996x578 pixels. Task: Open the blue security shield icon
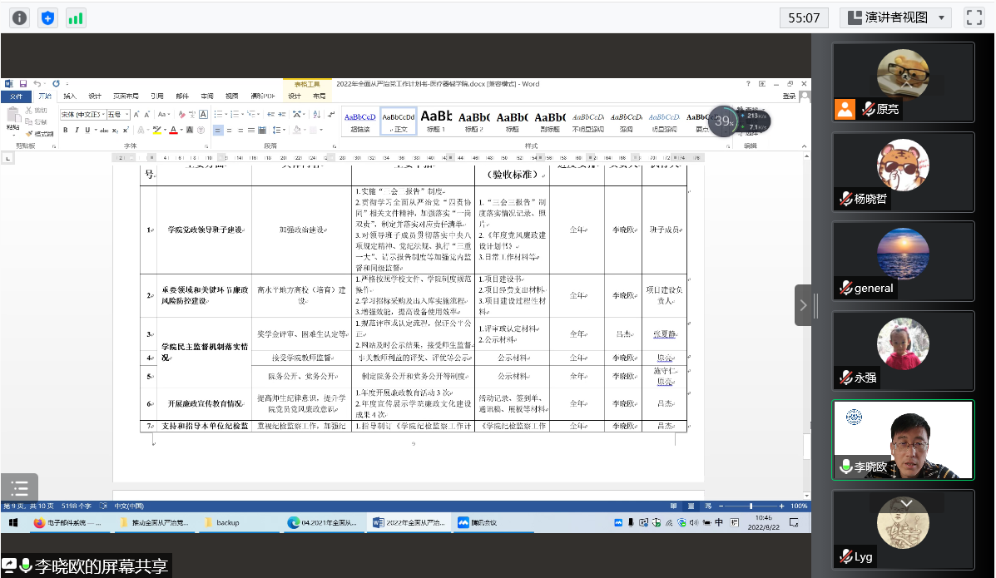click(x=47, y=17)
